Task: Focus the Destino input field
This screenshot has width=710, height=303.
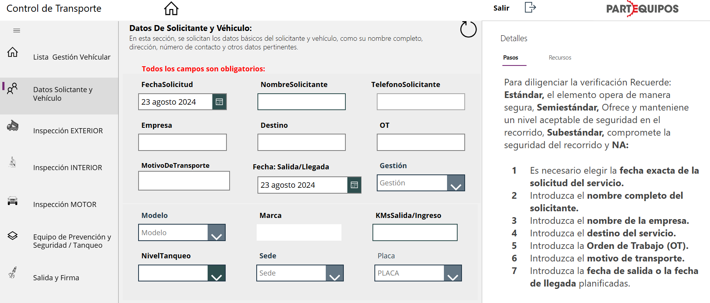Action: (x=301, y=142)
